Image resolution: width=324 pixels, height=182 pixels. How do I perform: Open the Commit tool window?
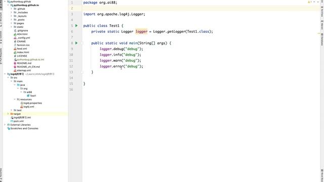pos(1,37)
